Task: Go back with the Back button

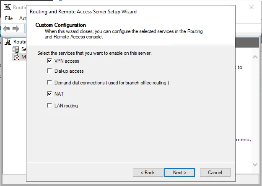Action: pos(148,172)
